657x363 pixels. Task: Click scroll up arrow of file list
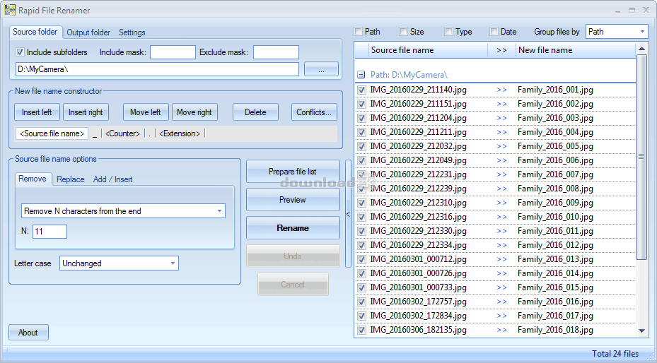[641, 49]
